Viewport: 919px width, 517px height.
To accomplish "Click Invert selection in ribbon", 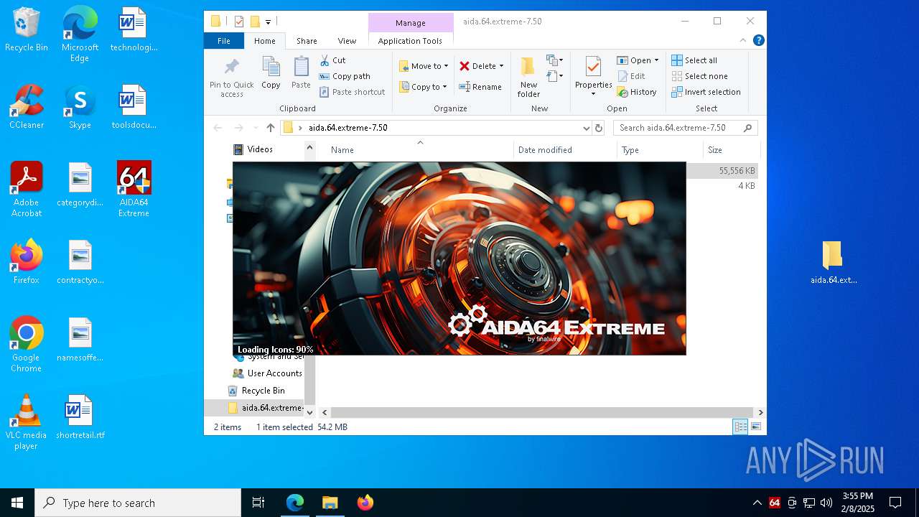I will tap(706, 92).
